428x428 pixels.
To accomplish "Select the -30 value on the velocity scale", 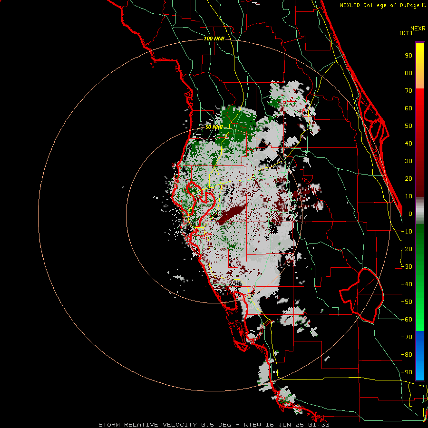I will (x=407, y=267).
